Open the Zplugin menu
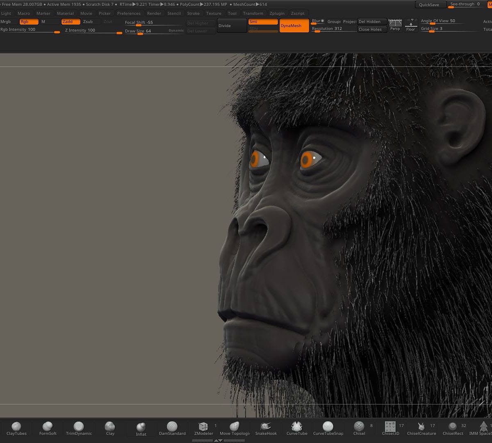The image size is (492, 443). [277, 14]
